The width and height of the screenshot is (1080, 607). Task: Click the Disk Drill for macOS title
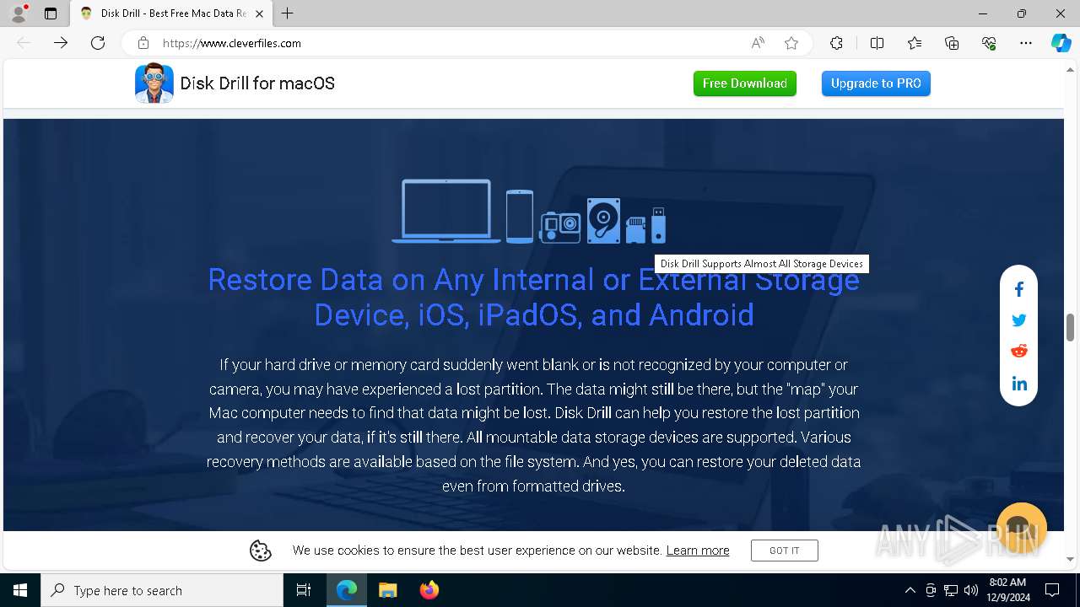257,83
